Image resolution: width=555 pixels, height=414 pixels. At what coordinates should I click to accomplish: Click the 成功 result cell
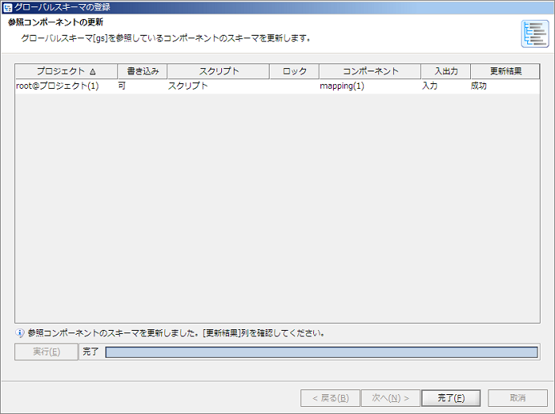point(479,86)
